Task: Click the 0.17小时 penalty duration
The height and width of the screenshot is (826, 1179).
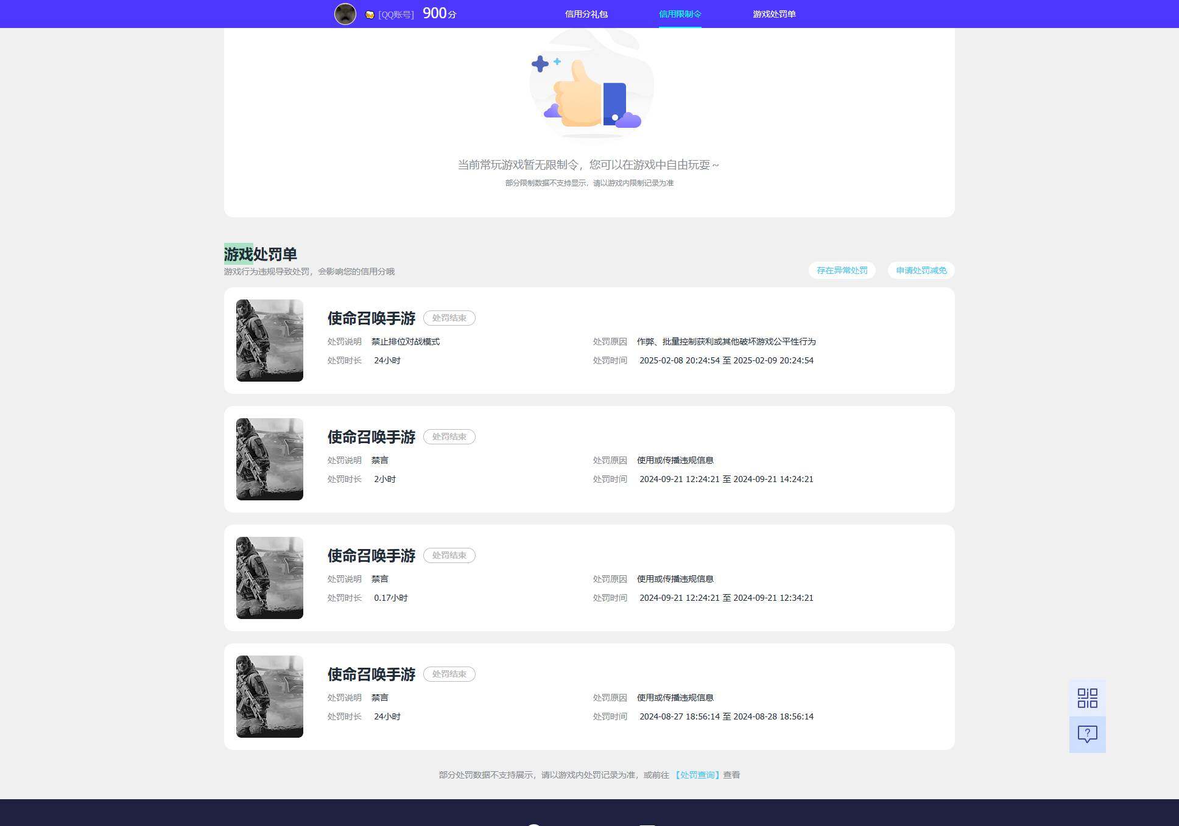Action: pos(391,598)
